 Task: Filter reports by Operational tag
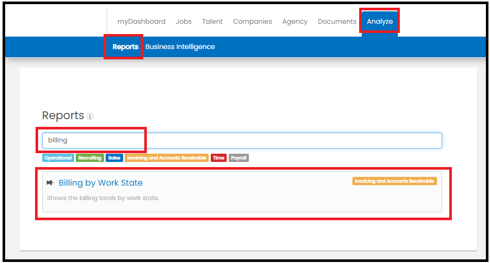(58, 158)
